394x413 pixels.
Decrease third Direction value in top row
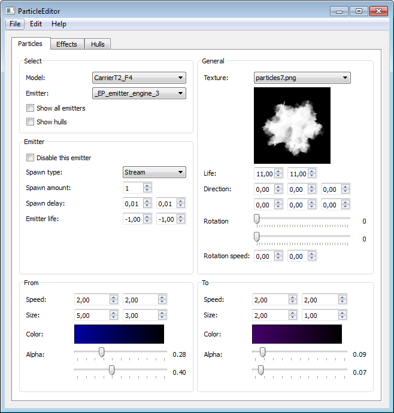345,191
